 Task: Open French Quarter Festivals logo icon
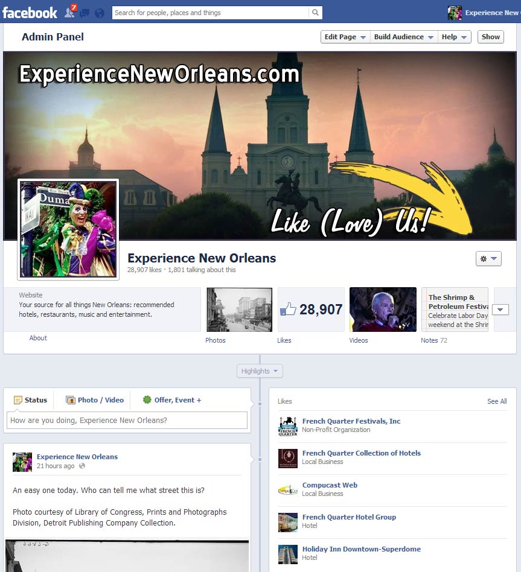point(288,427)
